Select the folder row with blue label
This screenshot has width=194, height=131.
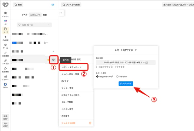tap(30, 43)
